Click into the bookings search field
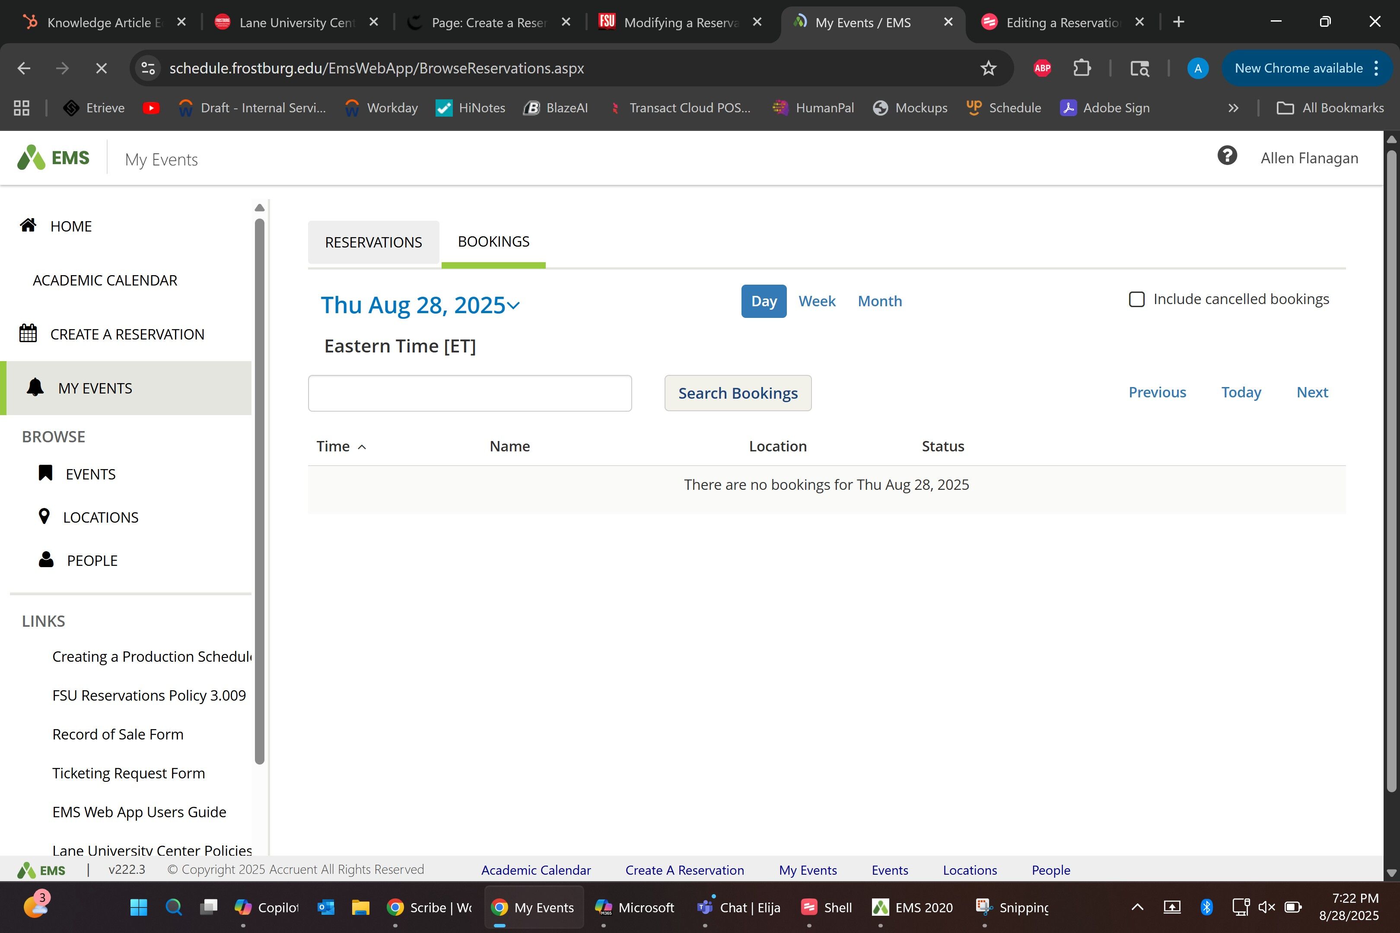1400x933 pixels. click(x=470, y=393)
